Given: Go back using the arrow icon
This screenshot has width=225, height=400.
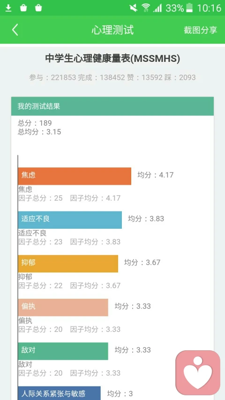Looking at the screenshot, I should 15,30.
